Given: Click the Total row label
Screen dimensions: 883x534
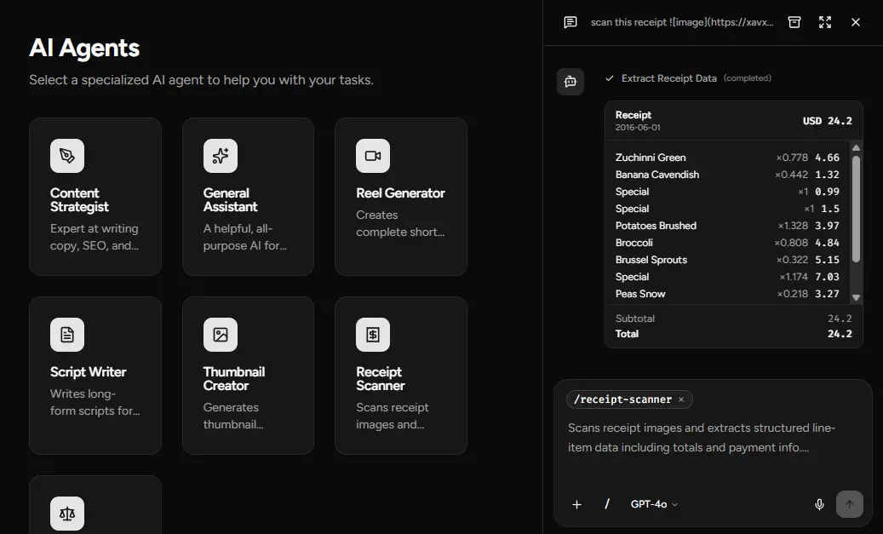Looking at the screenshot, I should tap(627, 334).
